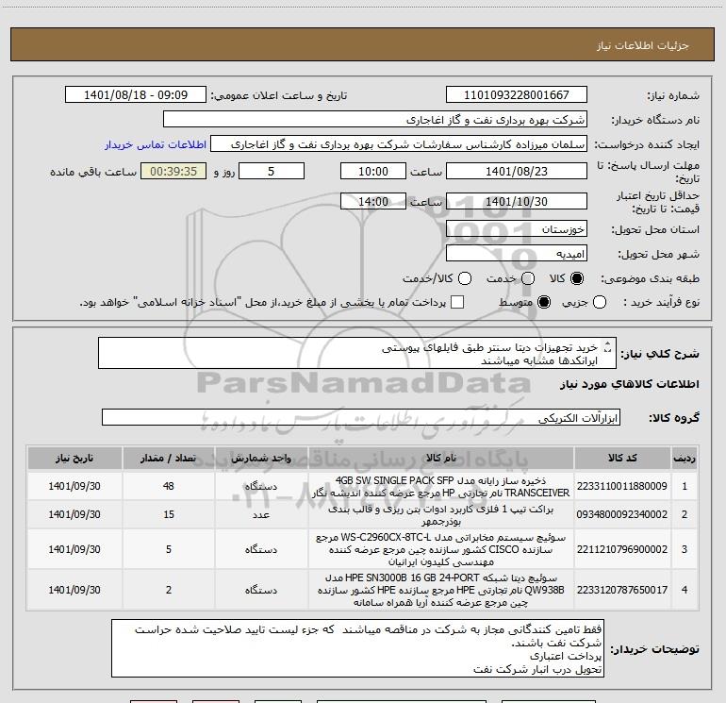Click the WS-C2960CX-8TC-L switch item name
Image resolution: width=726 pixels, height=703 pixels.
pyautogui.click(x=441, y=549)
